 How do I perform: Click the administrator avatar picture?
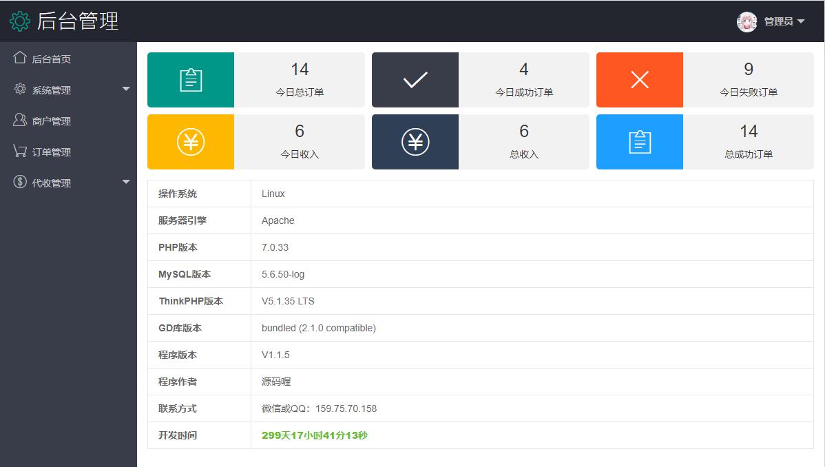746,22
